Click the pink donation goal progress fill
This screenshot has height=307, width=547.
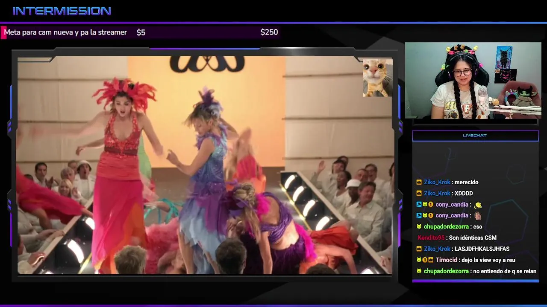pos(3,32)
